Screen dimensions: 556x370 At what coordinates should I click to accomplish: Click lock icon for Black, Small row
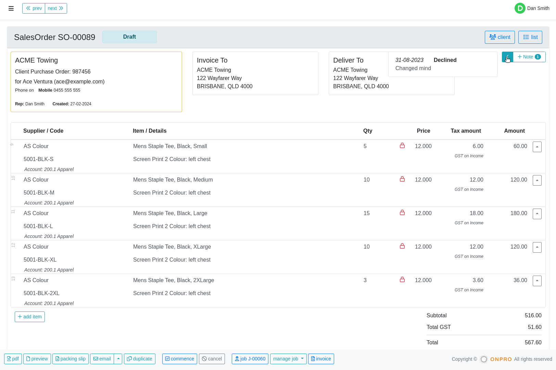402,146
